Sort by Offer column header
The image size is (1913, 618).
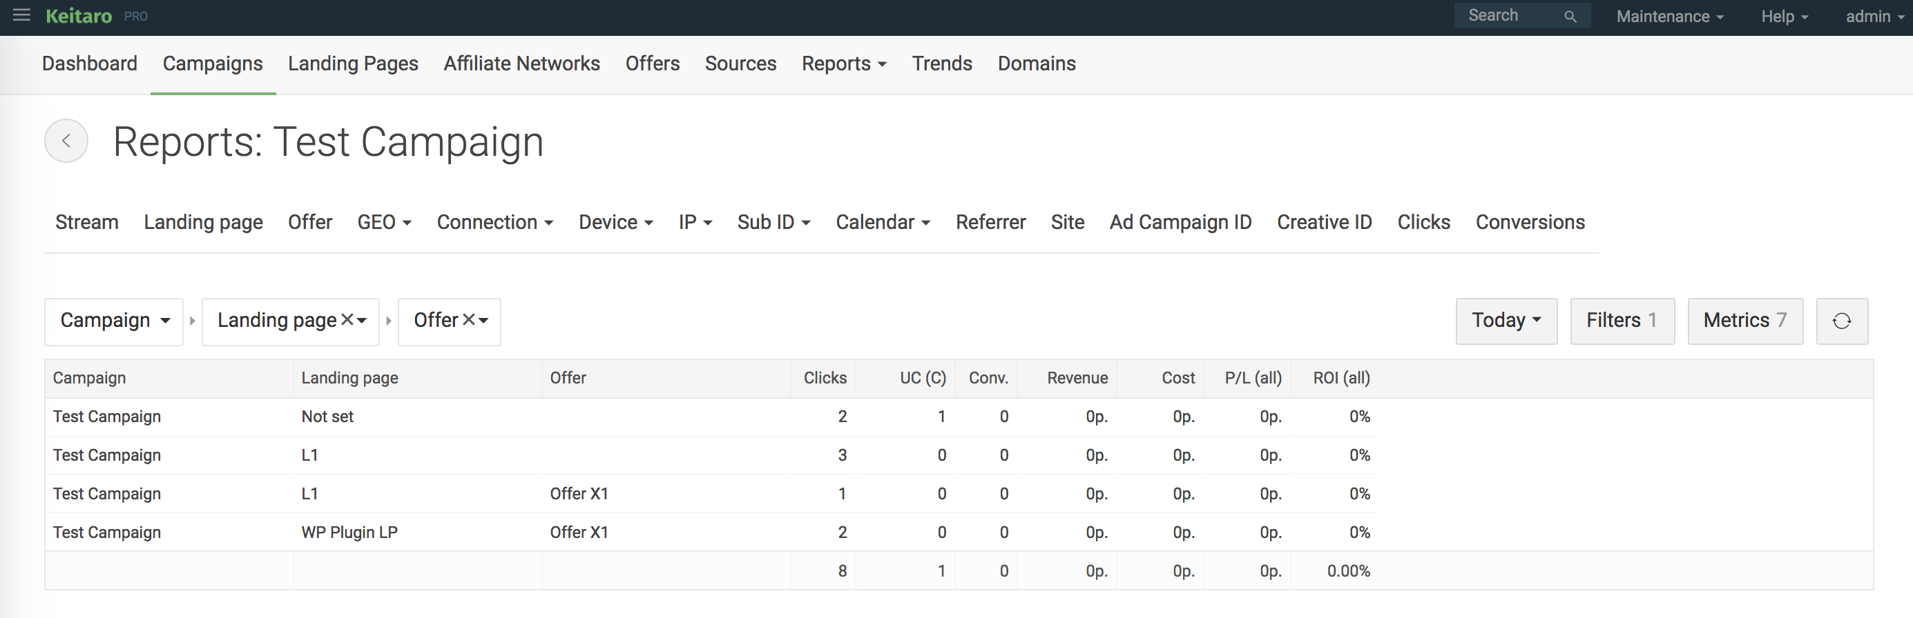pyautogui.click(x=568, y=379)
